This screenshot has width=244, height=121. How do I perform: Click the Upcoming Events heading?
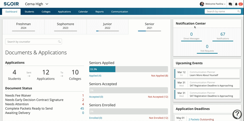pyautogui.click(x=189, y=63)
